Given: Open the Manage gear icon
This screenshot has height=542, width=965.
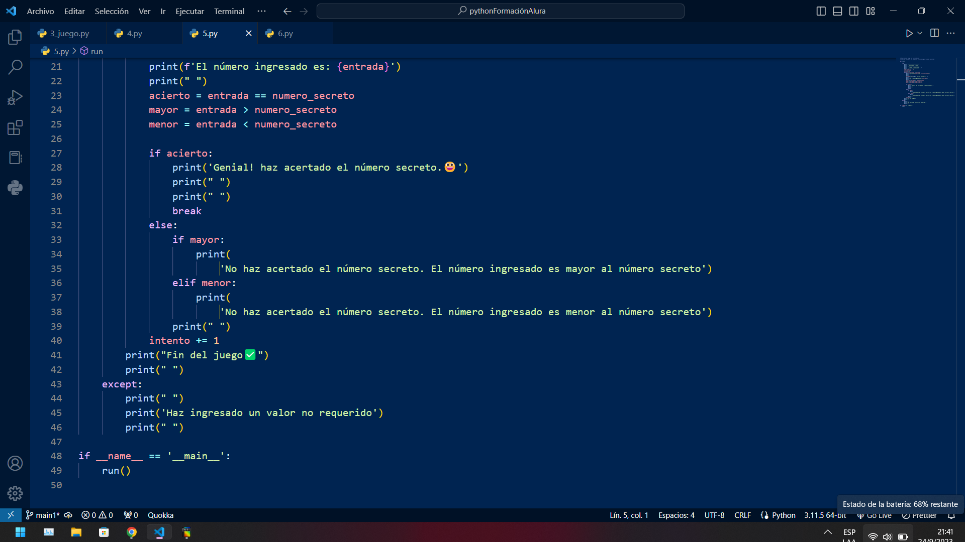Looking at the screenshot, I should coord(15,493).
